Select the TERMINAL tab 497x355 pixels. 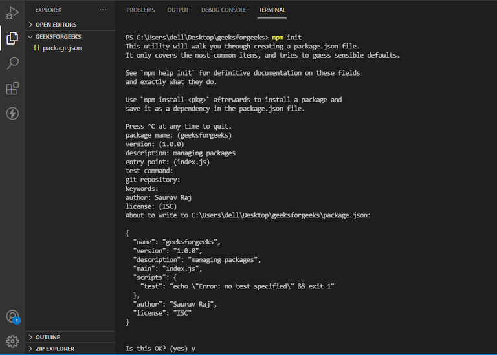(x=272, y=10)
